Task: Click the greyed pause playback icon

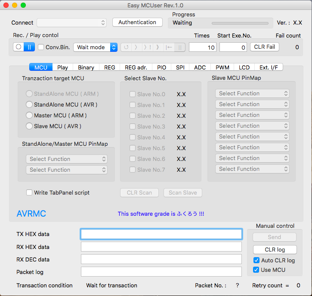Action: (x=180, y=47)
